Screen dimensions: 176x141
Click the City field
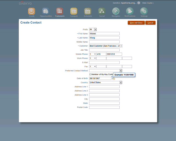(104, 99)
